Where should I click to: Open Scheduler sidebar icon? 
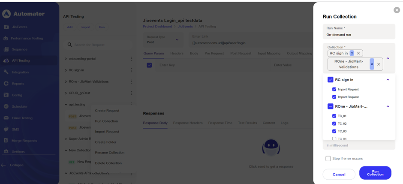6,106
